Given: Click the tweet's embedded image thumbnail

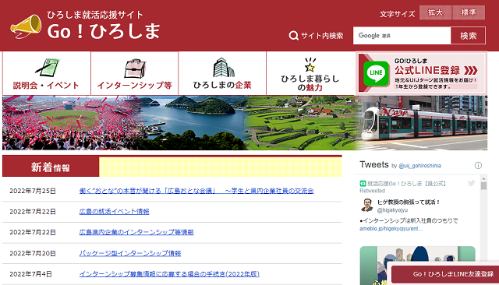Looking at the screenshot, I should pyautogui.click(x=418, y=266).
